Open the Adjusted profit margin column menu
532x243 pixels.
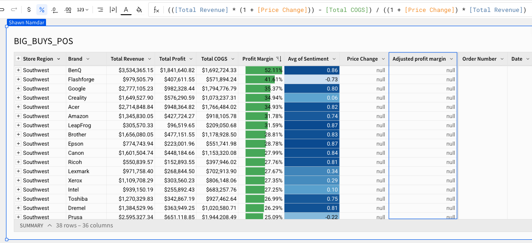[x=451, y=59]
